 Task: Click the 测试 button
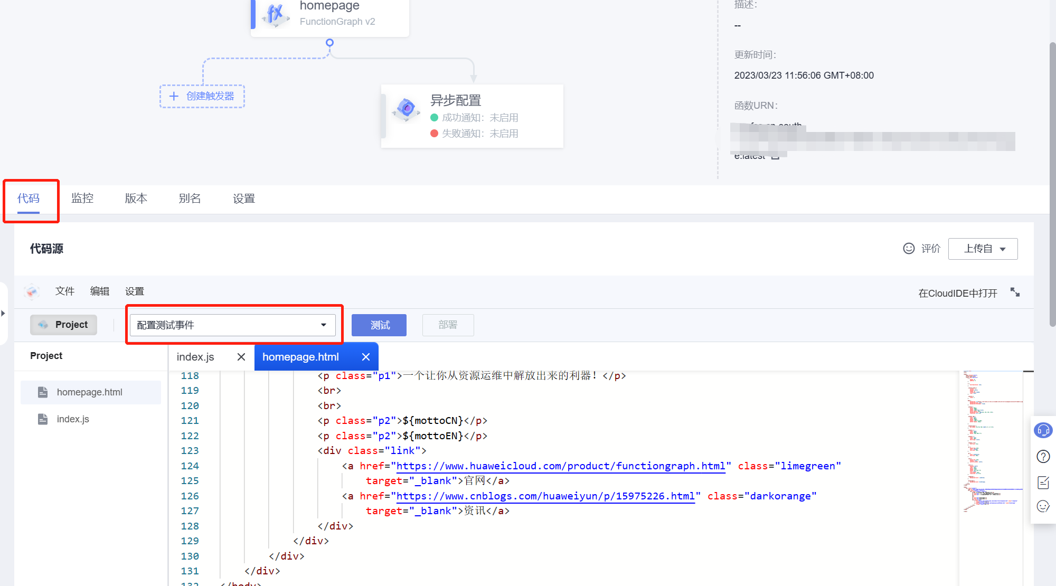(x=379, y=325)
